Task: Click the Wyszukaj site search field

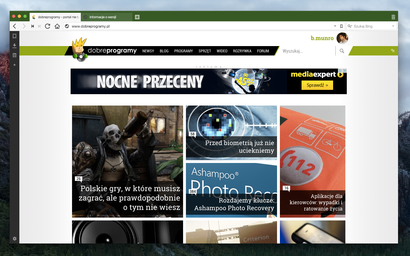Action: [307, 51]
